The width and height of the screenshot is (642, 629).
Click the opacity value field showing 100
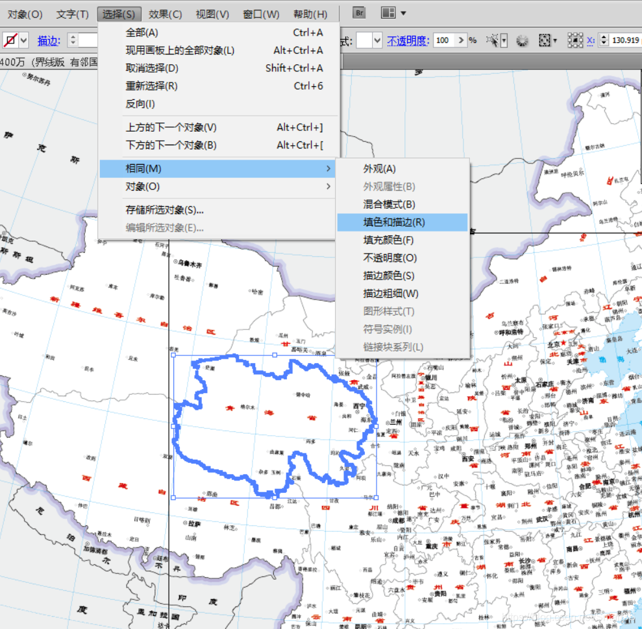444,40
